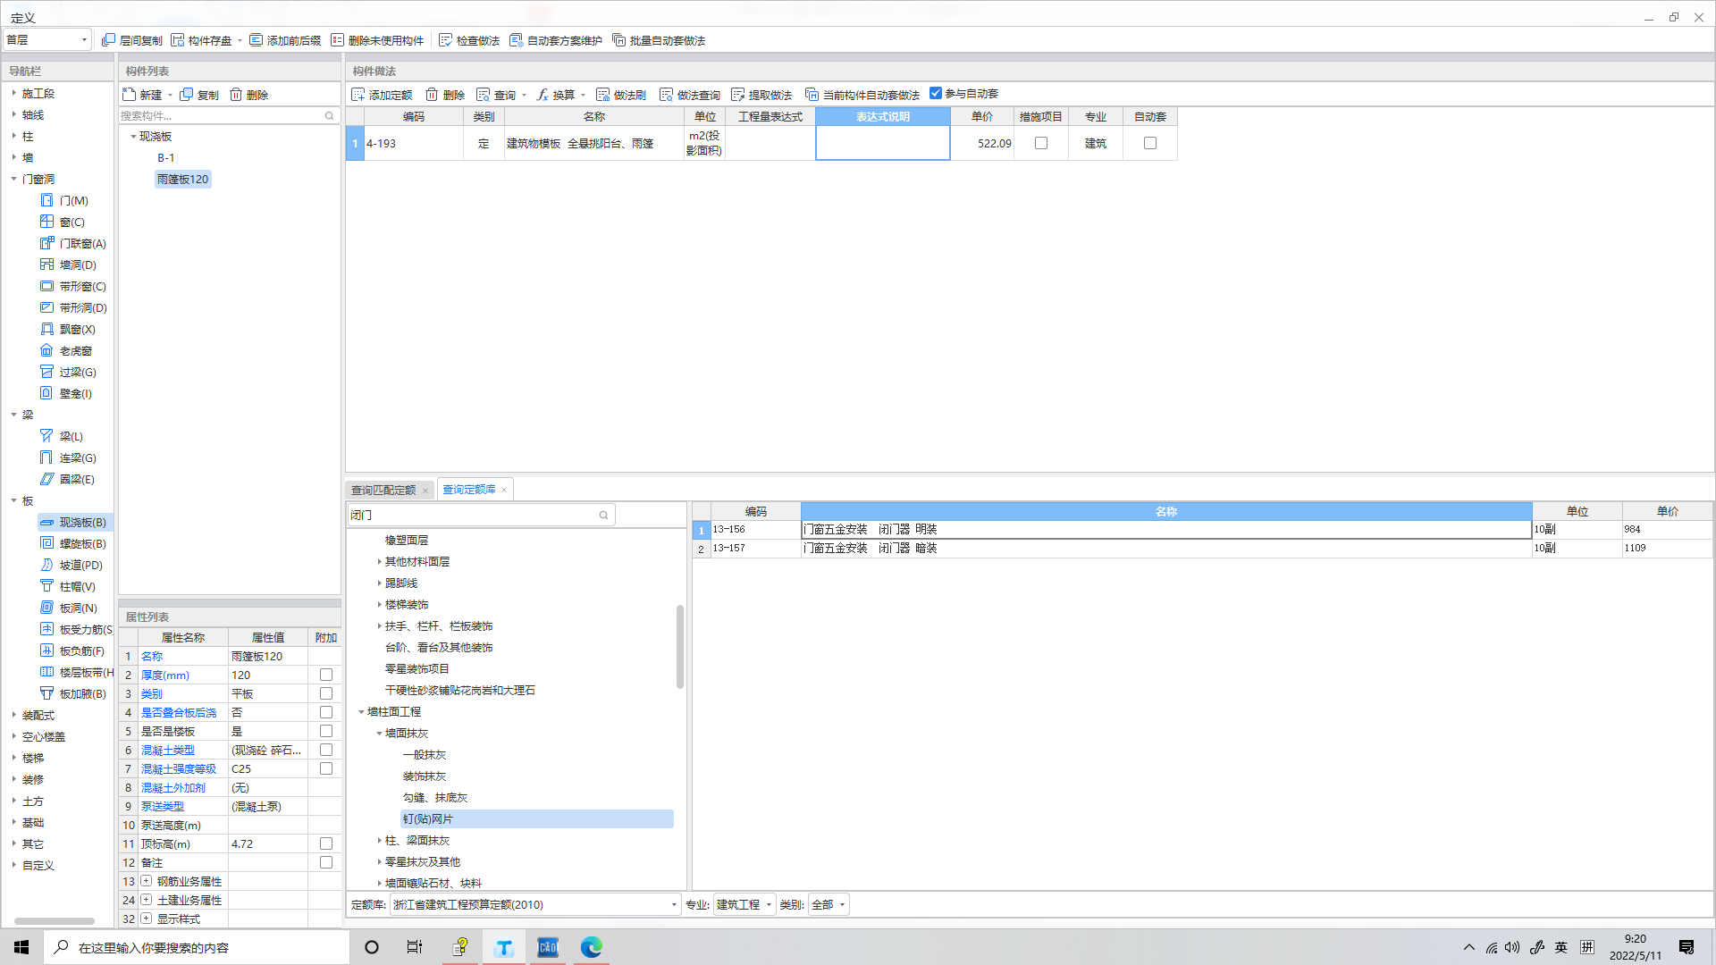Open 专业 建筑工程 dropdown
The width and height of the screenshot is (1716, 965).
(744, 905)
